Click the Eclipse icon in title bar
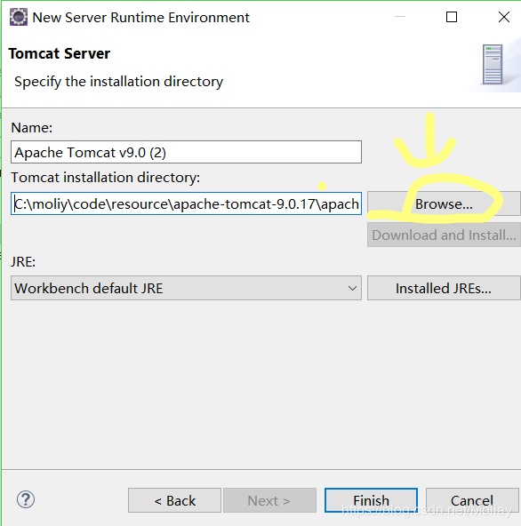This screenshot has height=526, width=521. pos(19,17)
